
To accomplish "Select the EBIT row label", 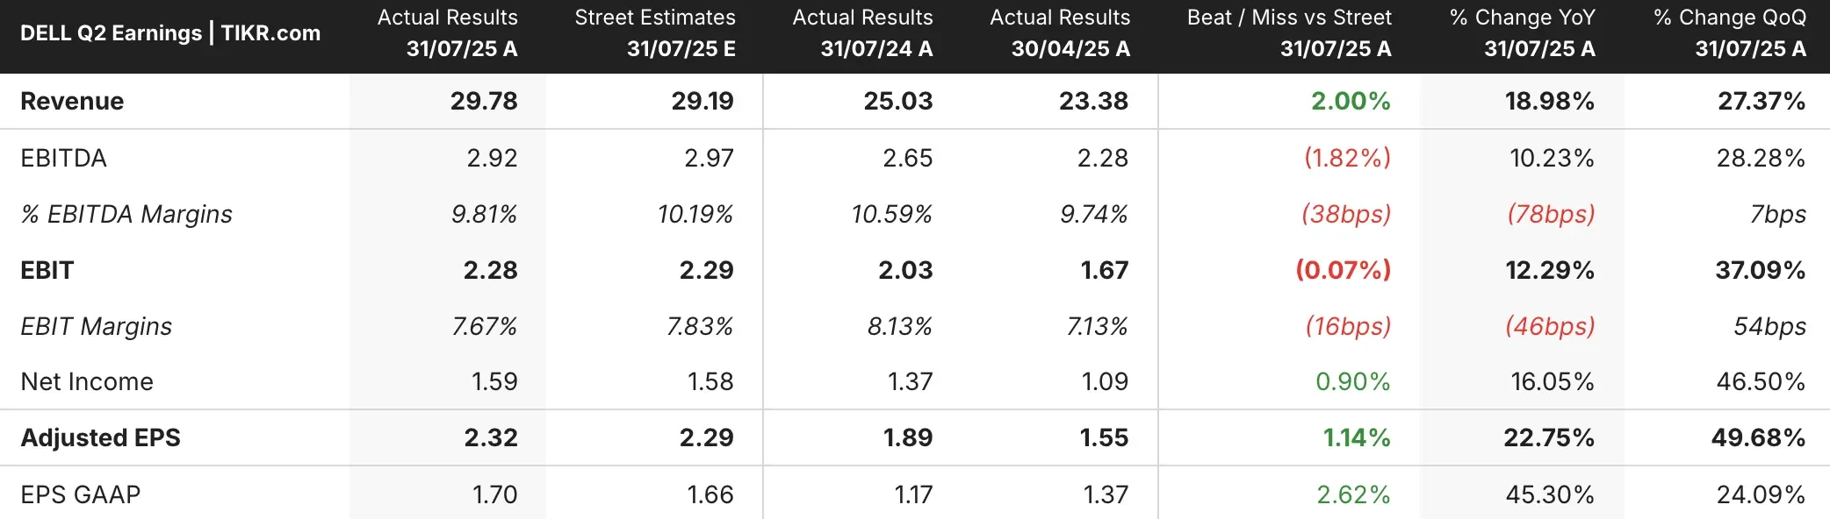I will coord(47,270).
